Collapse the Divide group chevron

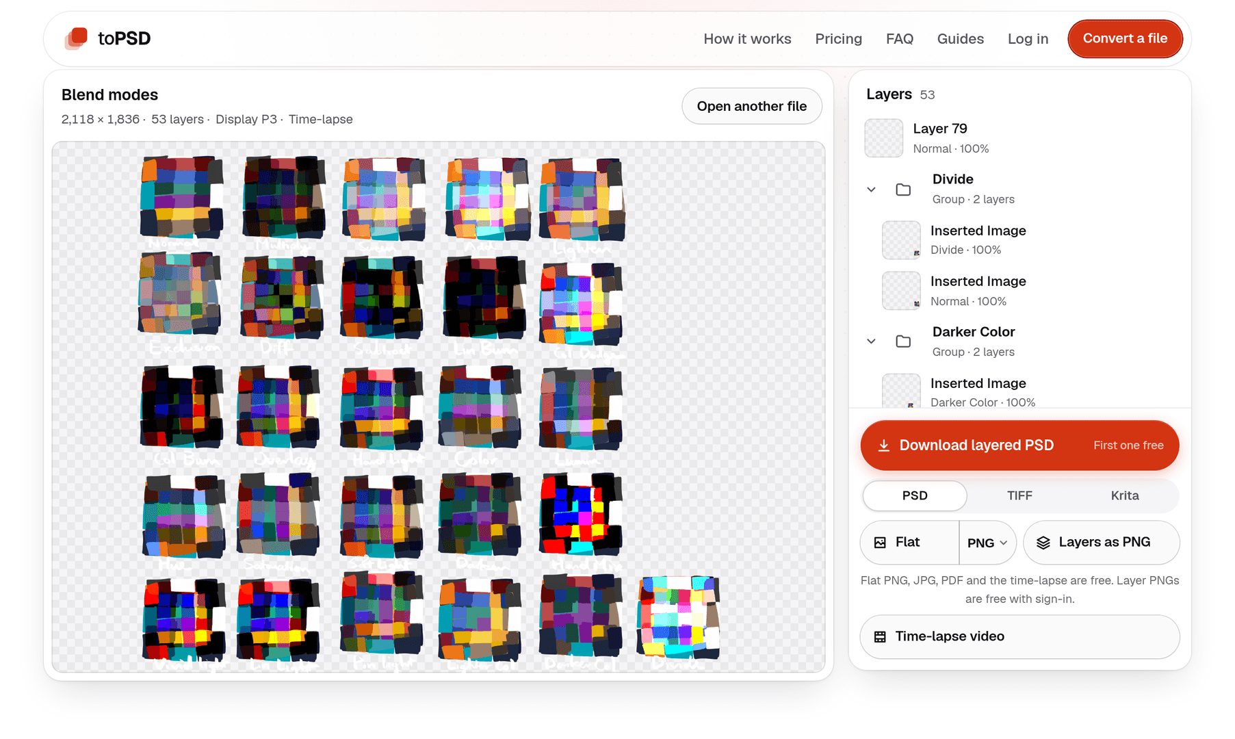pos(871,190)
